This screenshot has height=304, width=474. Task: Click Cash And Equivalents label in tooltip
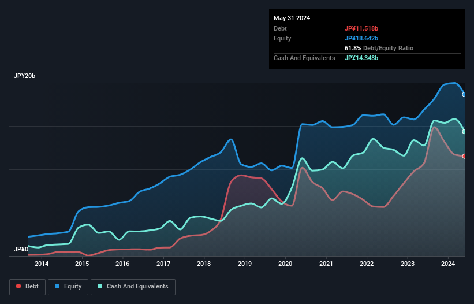[304, 58]
